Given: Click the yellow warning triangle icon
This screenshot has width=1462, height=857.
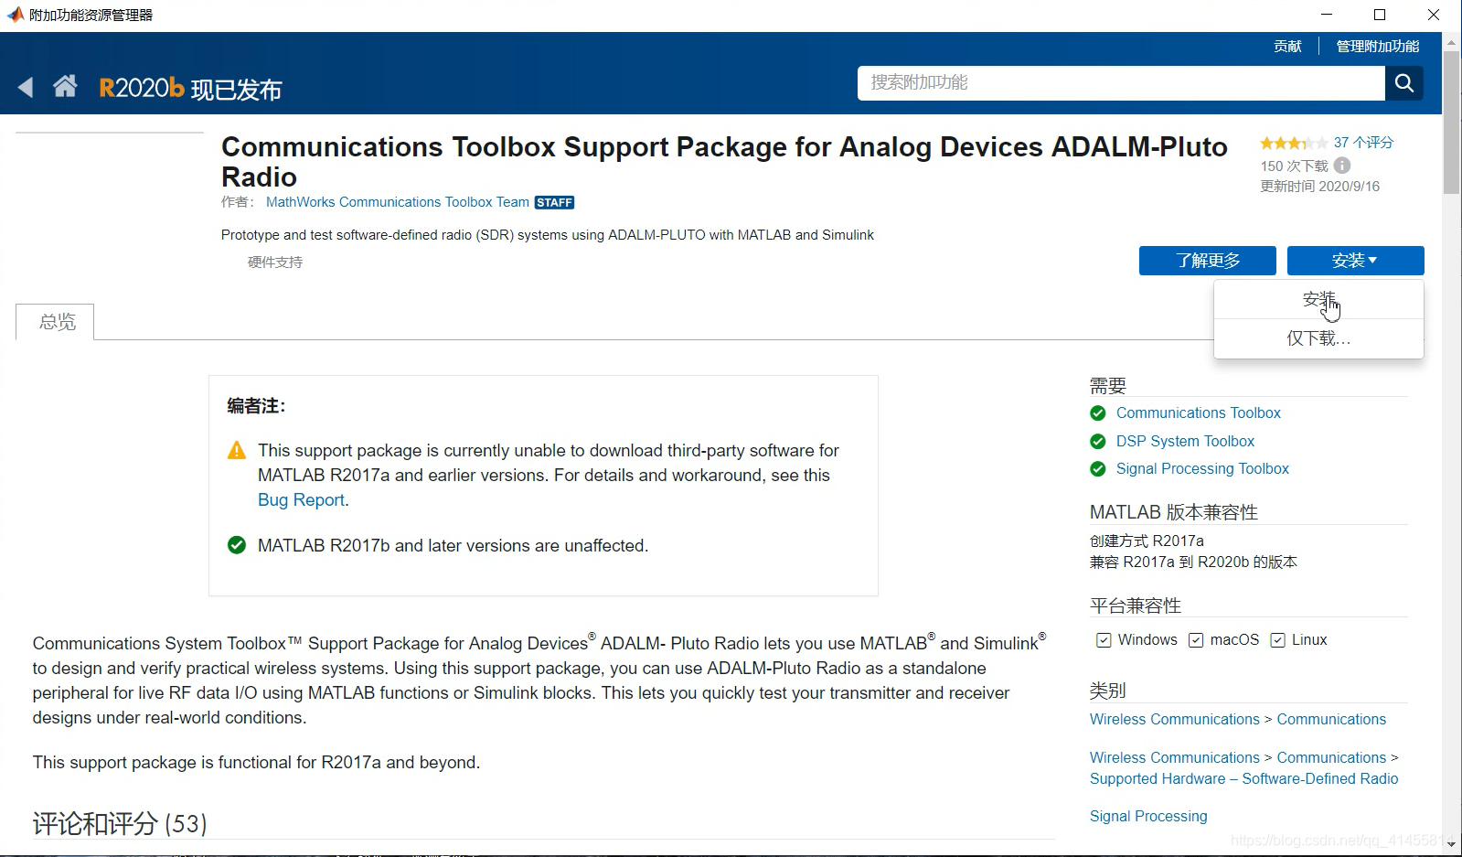Looking at the screenshot, I should coord(237,451).
